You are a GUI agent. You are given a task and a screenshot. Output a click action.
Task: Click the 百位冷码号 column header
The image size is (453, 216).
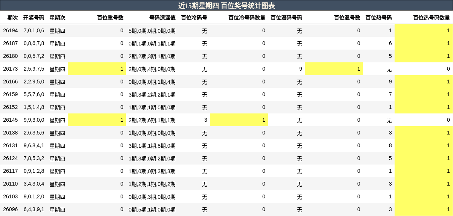[x=194, y=18]
